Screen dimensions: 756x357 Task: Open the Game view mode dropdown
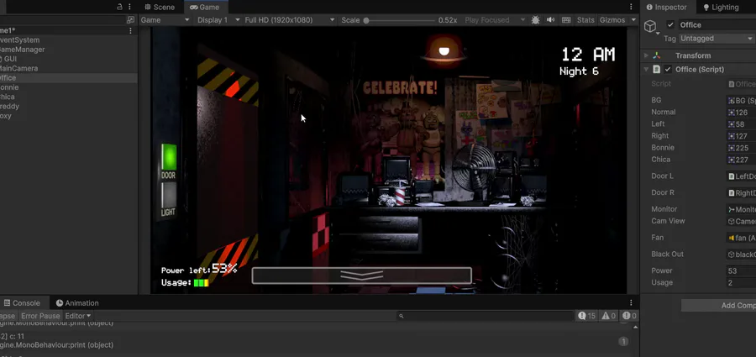pyautogui.click(x=165, y=20)
